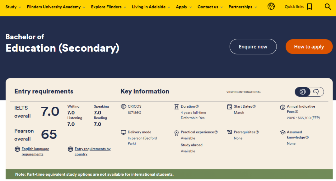The width and height of the screenshot is (336, 181).
Task: Click 'In person (Bedford Park)' delivery text
Action: (142, 141)
